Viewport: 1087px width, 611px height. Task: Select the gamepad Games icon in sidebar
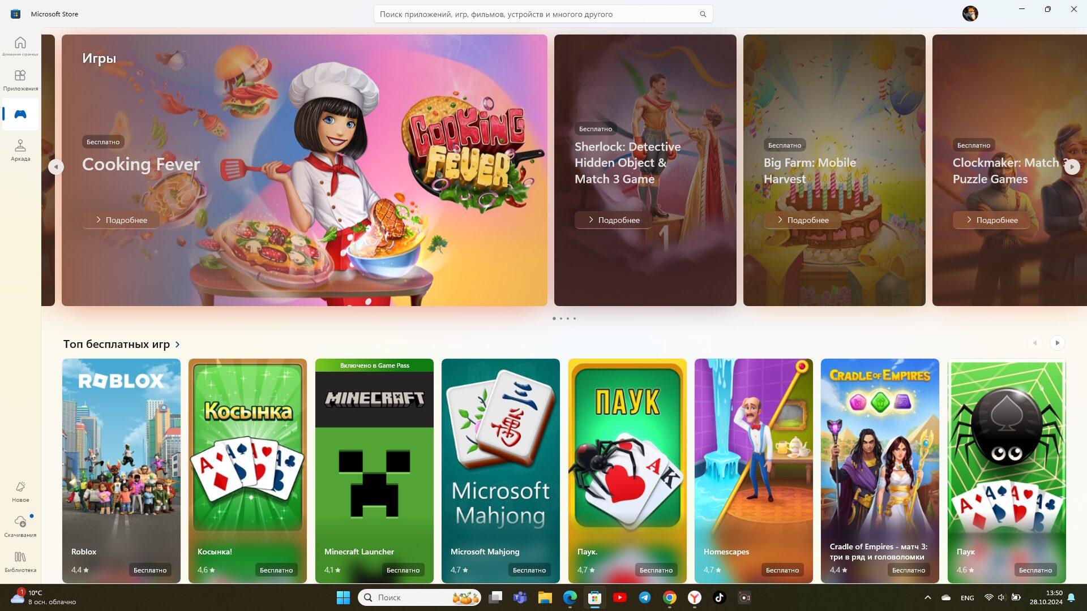(20, 114)
